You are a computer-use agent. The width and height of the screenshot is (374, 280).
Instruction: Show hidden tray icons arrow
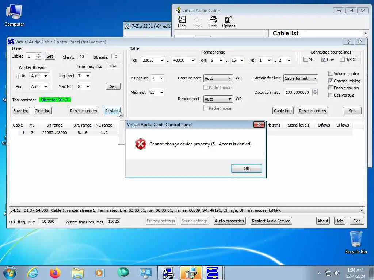[x=319, y=273]
